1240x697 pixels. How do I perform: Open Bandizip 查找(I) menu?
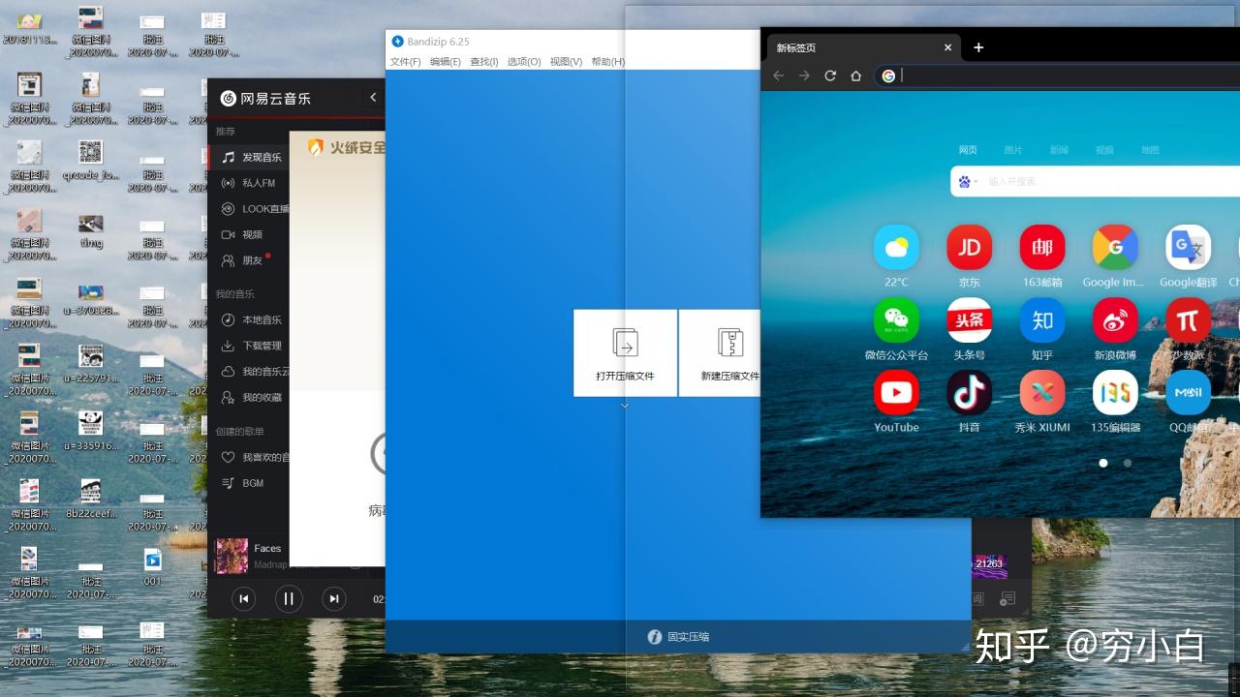click(x=484, y=62)
